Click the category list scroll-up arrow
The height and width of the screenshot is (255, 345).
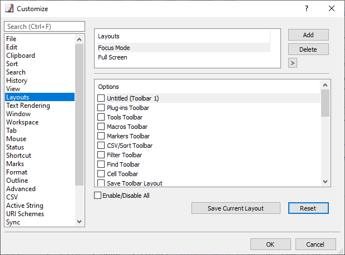79,39
